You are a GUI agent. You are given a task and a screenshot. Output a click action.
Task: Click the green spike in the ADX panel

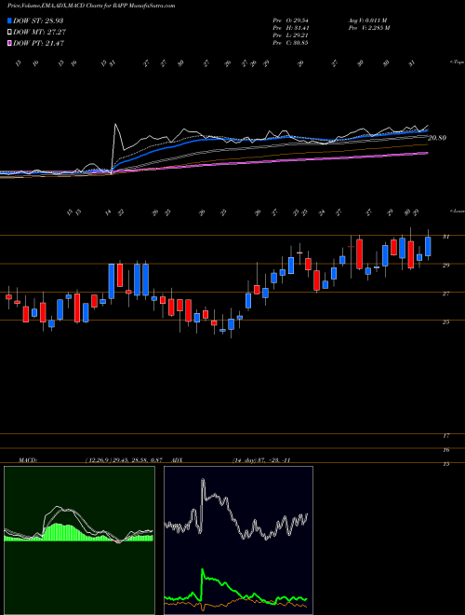pyautogui.click(x=203, y=570)
